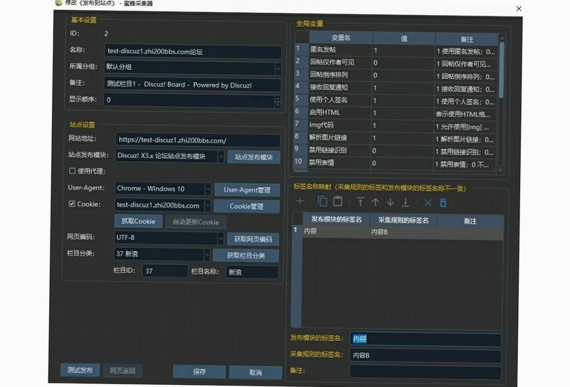Click the 全局变量 table vertical scrollbar thumb
This screenshot has width=570, height=387.
coord(502,70)
